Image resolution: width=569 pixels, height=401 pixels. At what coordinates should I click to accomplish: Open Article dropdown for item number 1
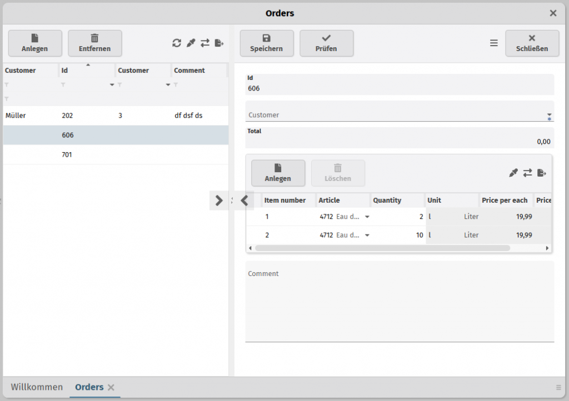[367, 217]
